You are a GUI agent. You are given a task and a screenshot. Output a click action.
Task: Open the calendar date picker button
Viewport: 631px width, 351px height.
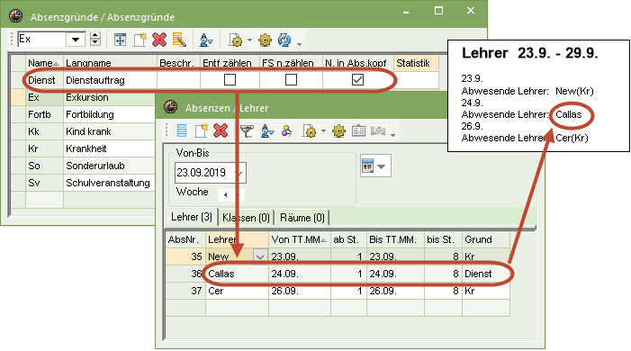(x=375, y=166)
